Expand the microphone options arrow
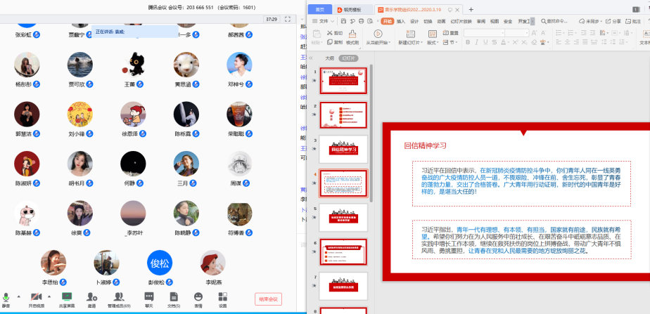This screenshot has width=650, height=314. tap(18, 296)
